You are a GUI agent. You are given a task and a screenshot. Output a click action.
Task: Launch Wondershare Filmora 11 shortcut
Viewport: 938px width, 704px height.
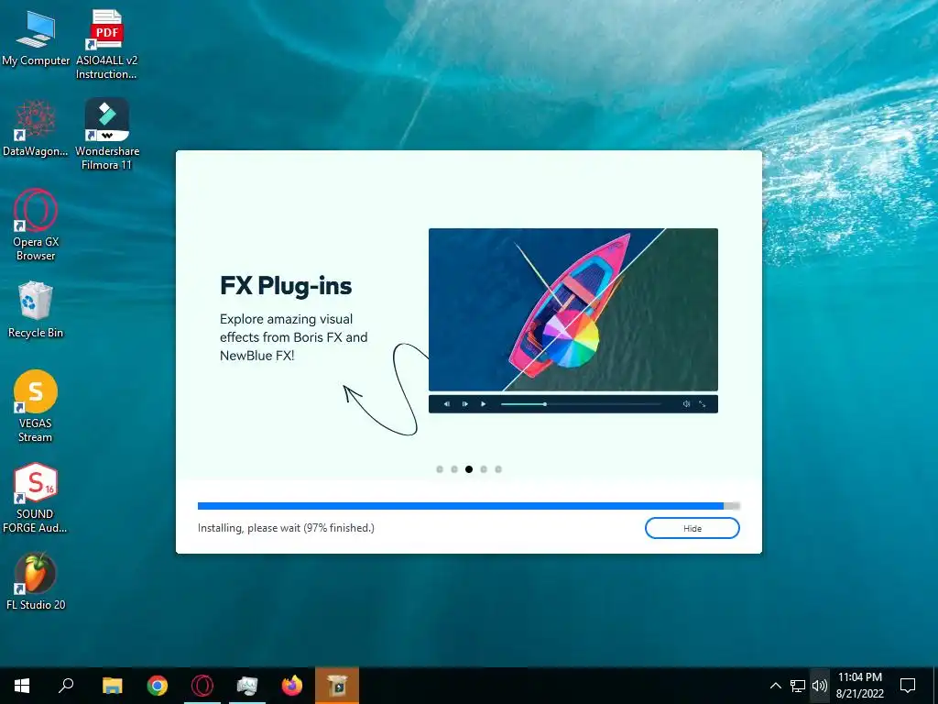click(x=107, y=135)
